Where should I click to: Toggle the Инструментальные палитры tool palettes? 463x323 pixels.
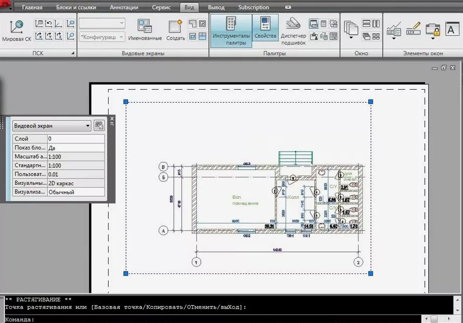231,31
